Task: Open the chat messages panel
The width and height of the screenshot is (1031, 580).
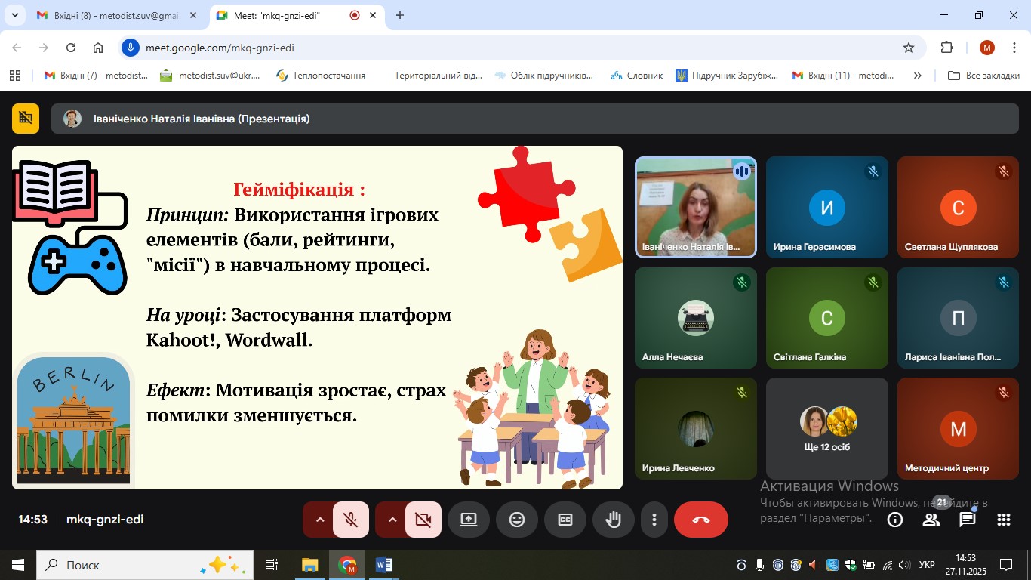Action: coord(967,520)
